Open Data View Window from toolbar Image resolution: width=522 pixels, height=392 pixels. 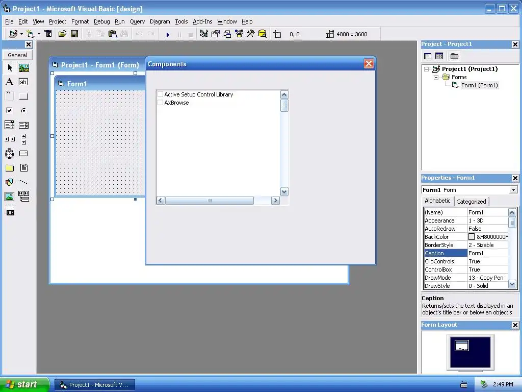pyautogui.click(x=263, y=34)
